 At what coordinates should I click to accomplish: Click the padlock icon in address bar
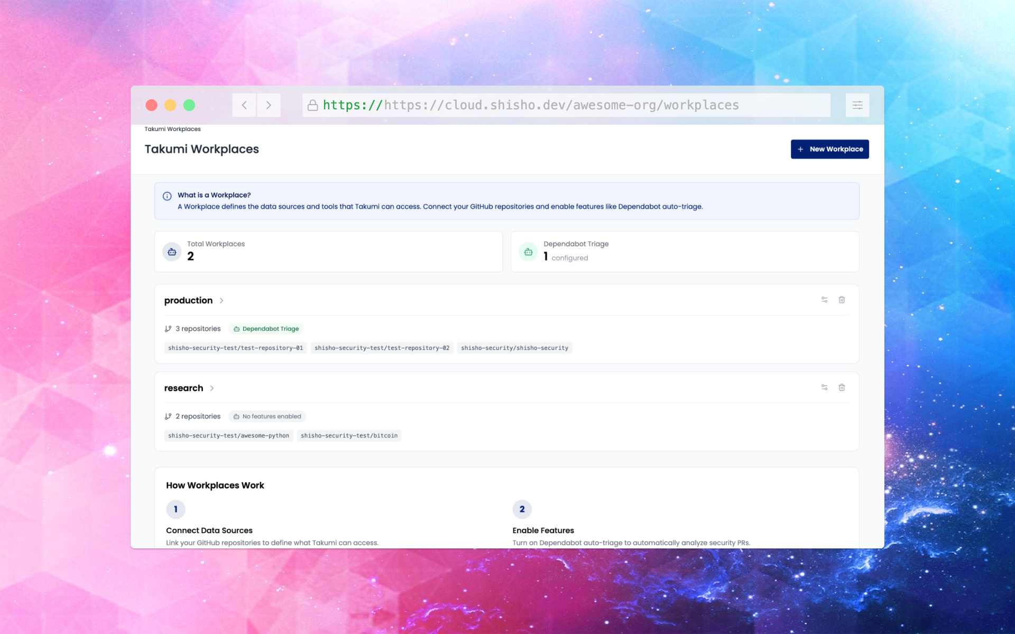tap(312, 105)
